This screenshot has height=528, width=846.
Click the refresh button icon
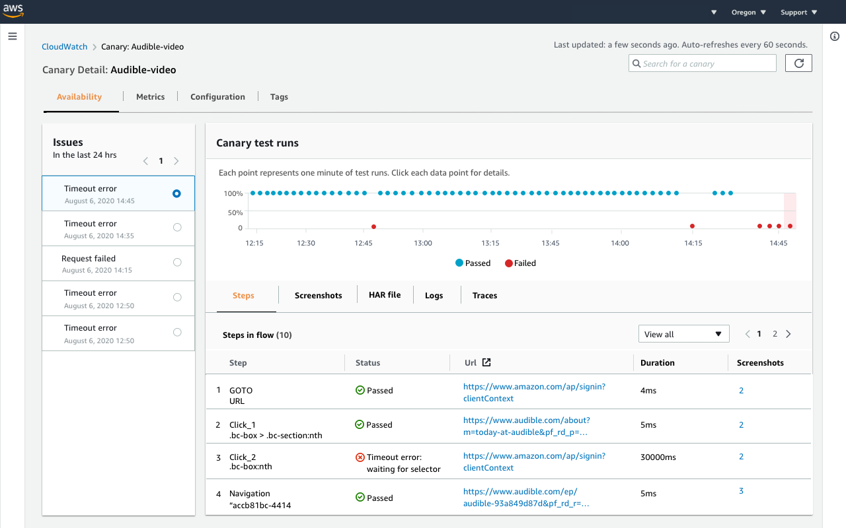tap(798, 63)
